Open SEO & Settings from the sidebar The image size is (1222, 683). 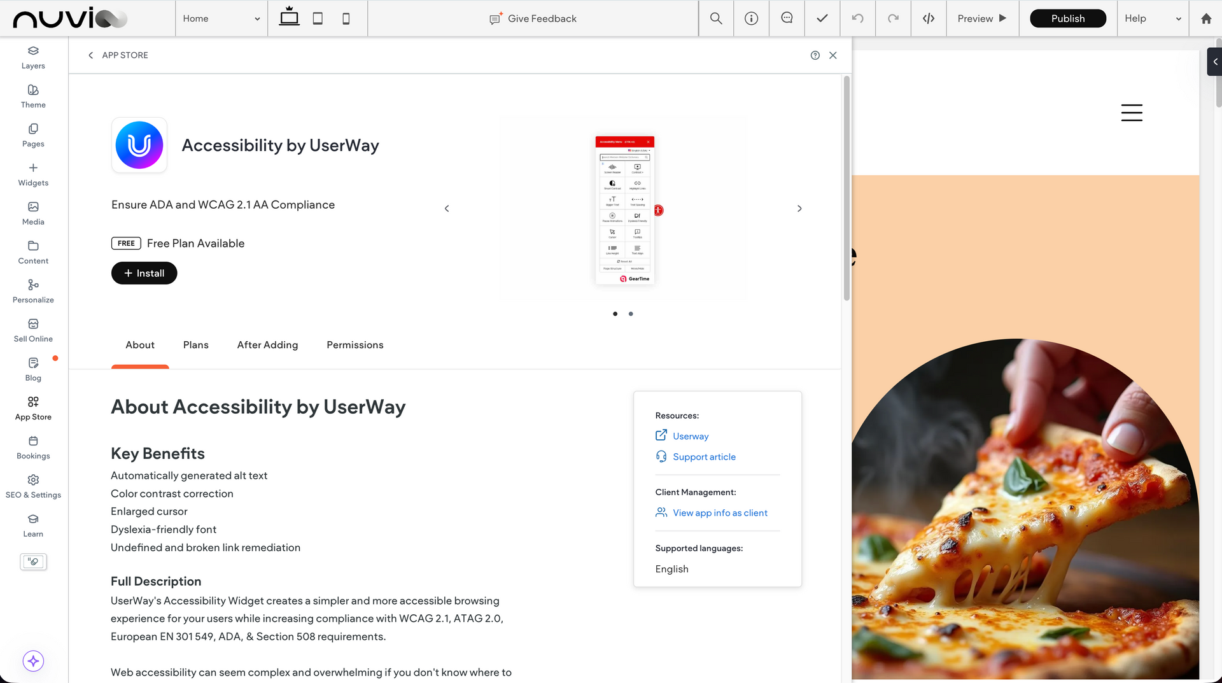pos(32,485)
